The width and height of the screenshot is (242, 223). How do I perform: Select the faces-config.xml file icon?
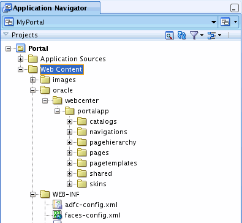57,215
